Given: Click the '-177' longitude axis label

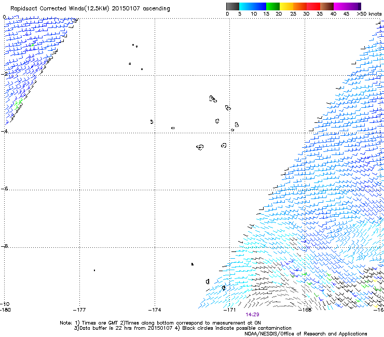Looking at the screenshot, I should click(79, 310).
